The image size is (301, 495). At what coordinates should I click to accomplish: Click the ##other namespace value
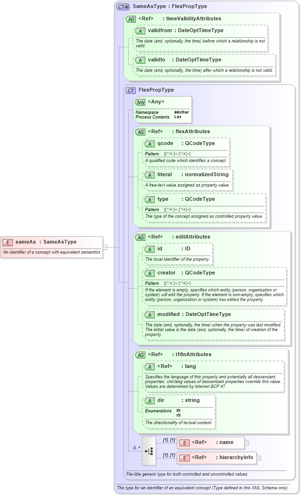tap(182, 112)
